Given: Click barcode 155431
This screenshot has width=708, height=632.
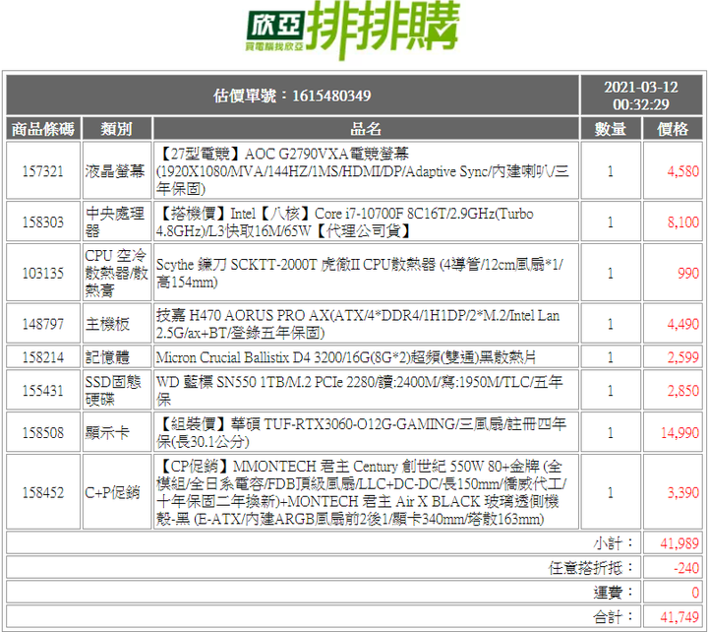Looking at the screenshot, I should 43,390.
